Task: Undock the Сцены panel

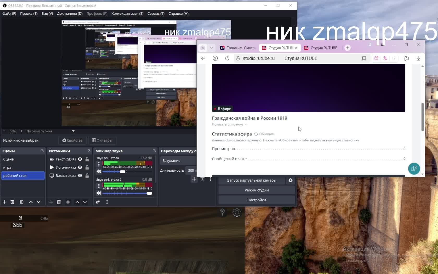Action: click(42, 151)
